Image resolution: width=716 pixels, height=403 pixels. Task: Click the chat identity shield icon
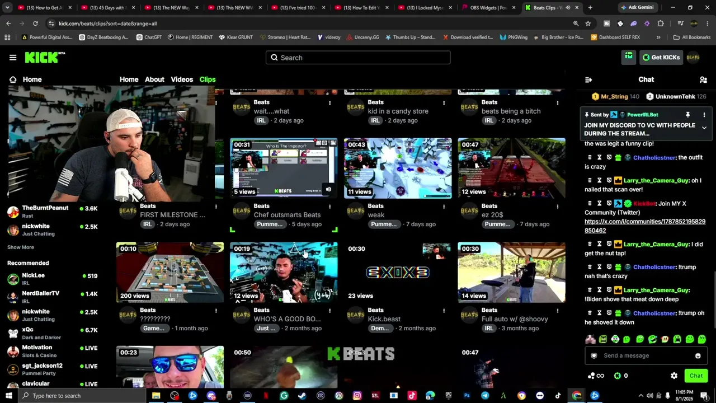tap(594, 355)
